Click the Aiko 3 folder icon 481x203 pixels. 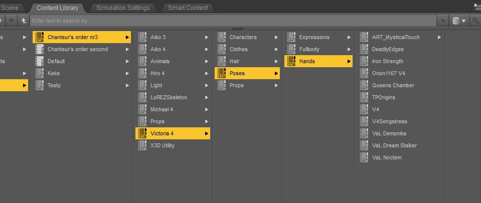pyautogui.click(x=142, y=37)
